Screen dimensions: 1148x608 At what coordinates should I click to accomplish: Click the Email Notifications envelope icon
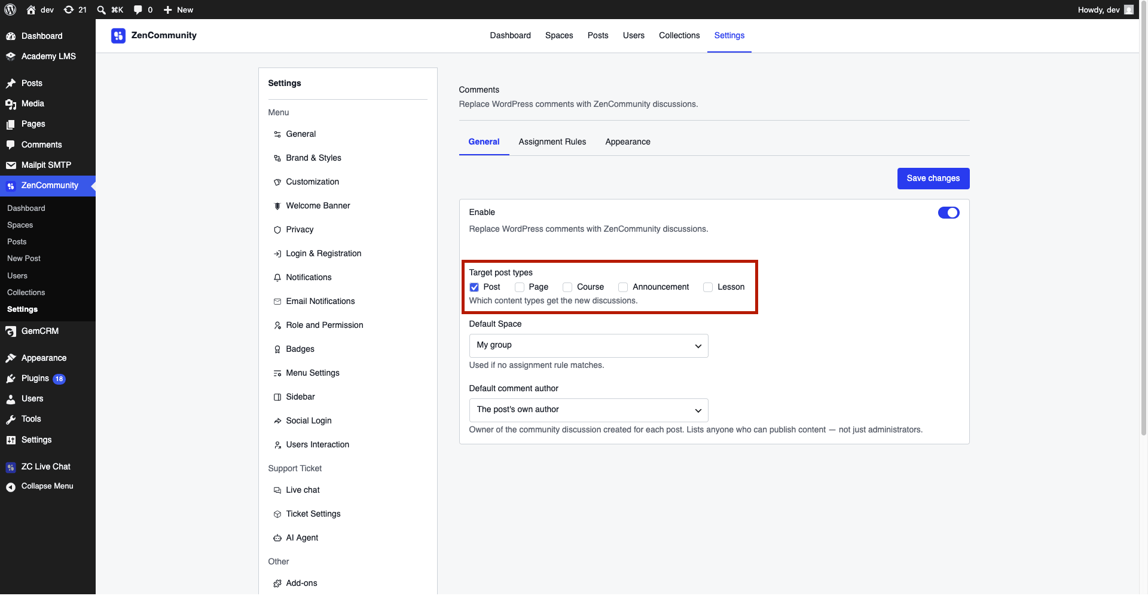[277, 302]
